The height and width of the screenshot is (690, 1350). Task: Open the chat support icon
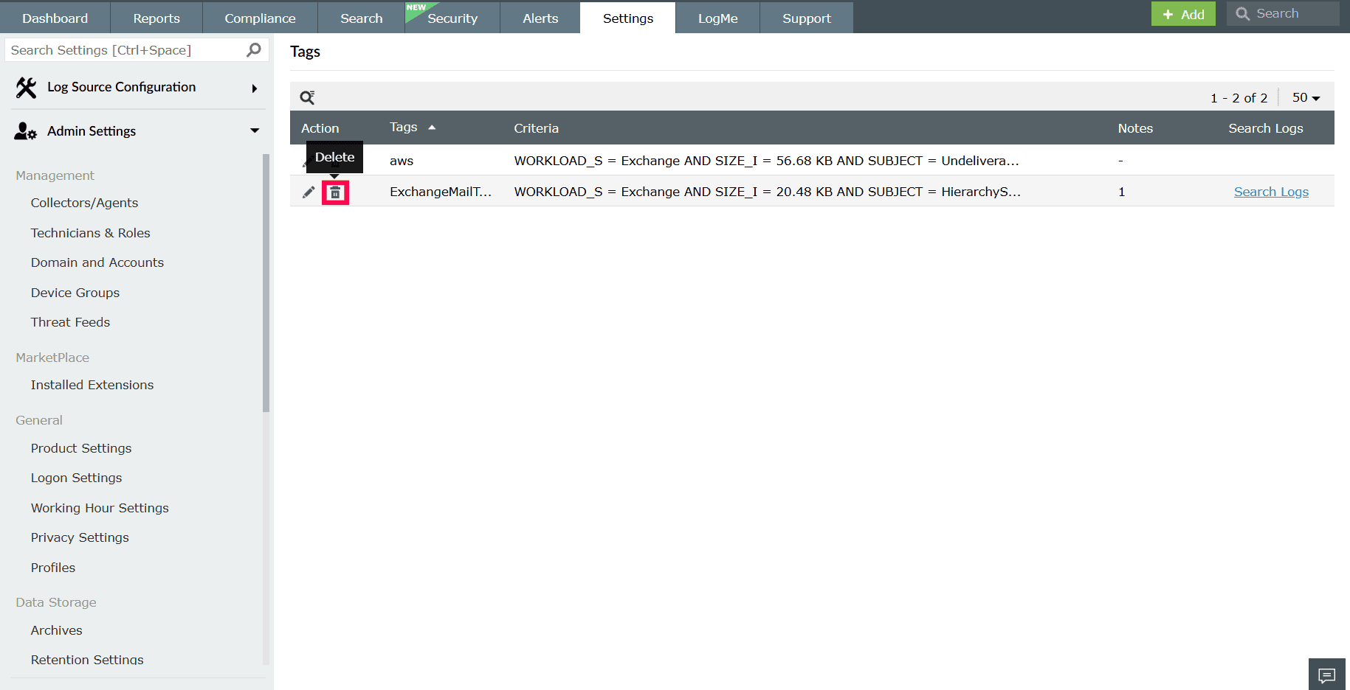click(1326, 675)
